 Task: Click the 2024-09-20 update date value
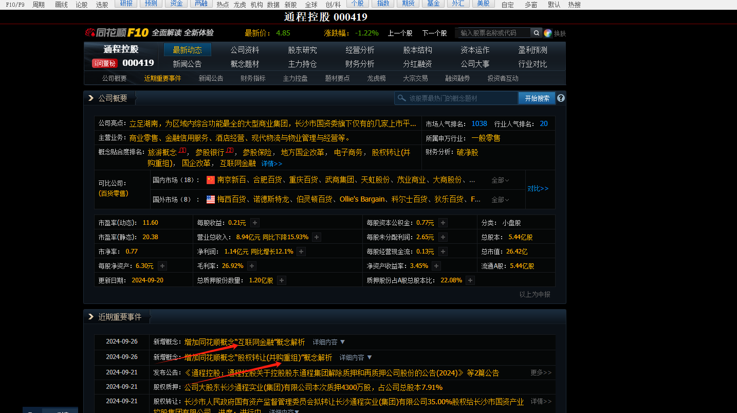148,280
